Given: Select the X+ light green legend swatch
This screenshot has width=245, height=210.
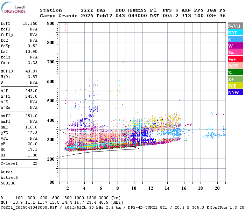Looking at the screenshot, I should 235,79.
